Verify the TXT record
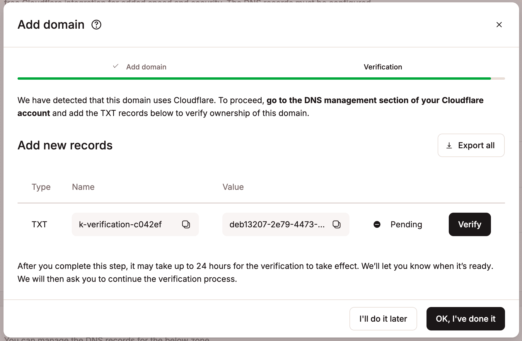The height and width of the screenshot is (341, 522). coord(469,224)
